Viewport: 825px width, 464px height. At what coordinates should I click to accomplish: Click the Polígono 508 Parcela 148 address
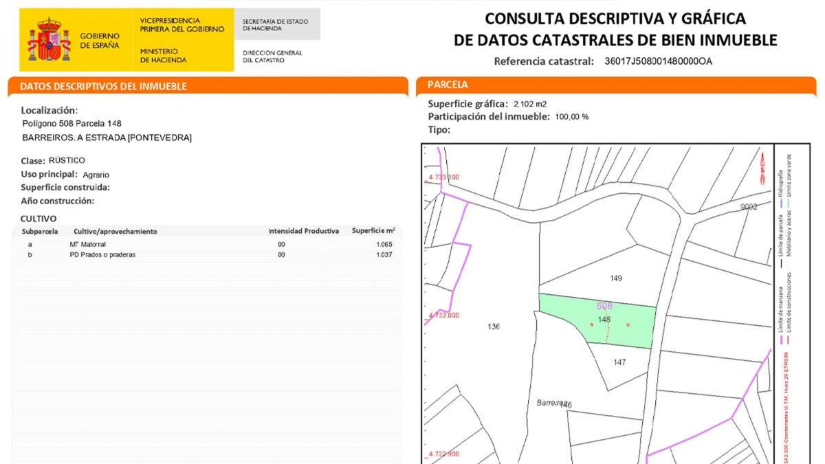(72, 124)
